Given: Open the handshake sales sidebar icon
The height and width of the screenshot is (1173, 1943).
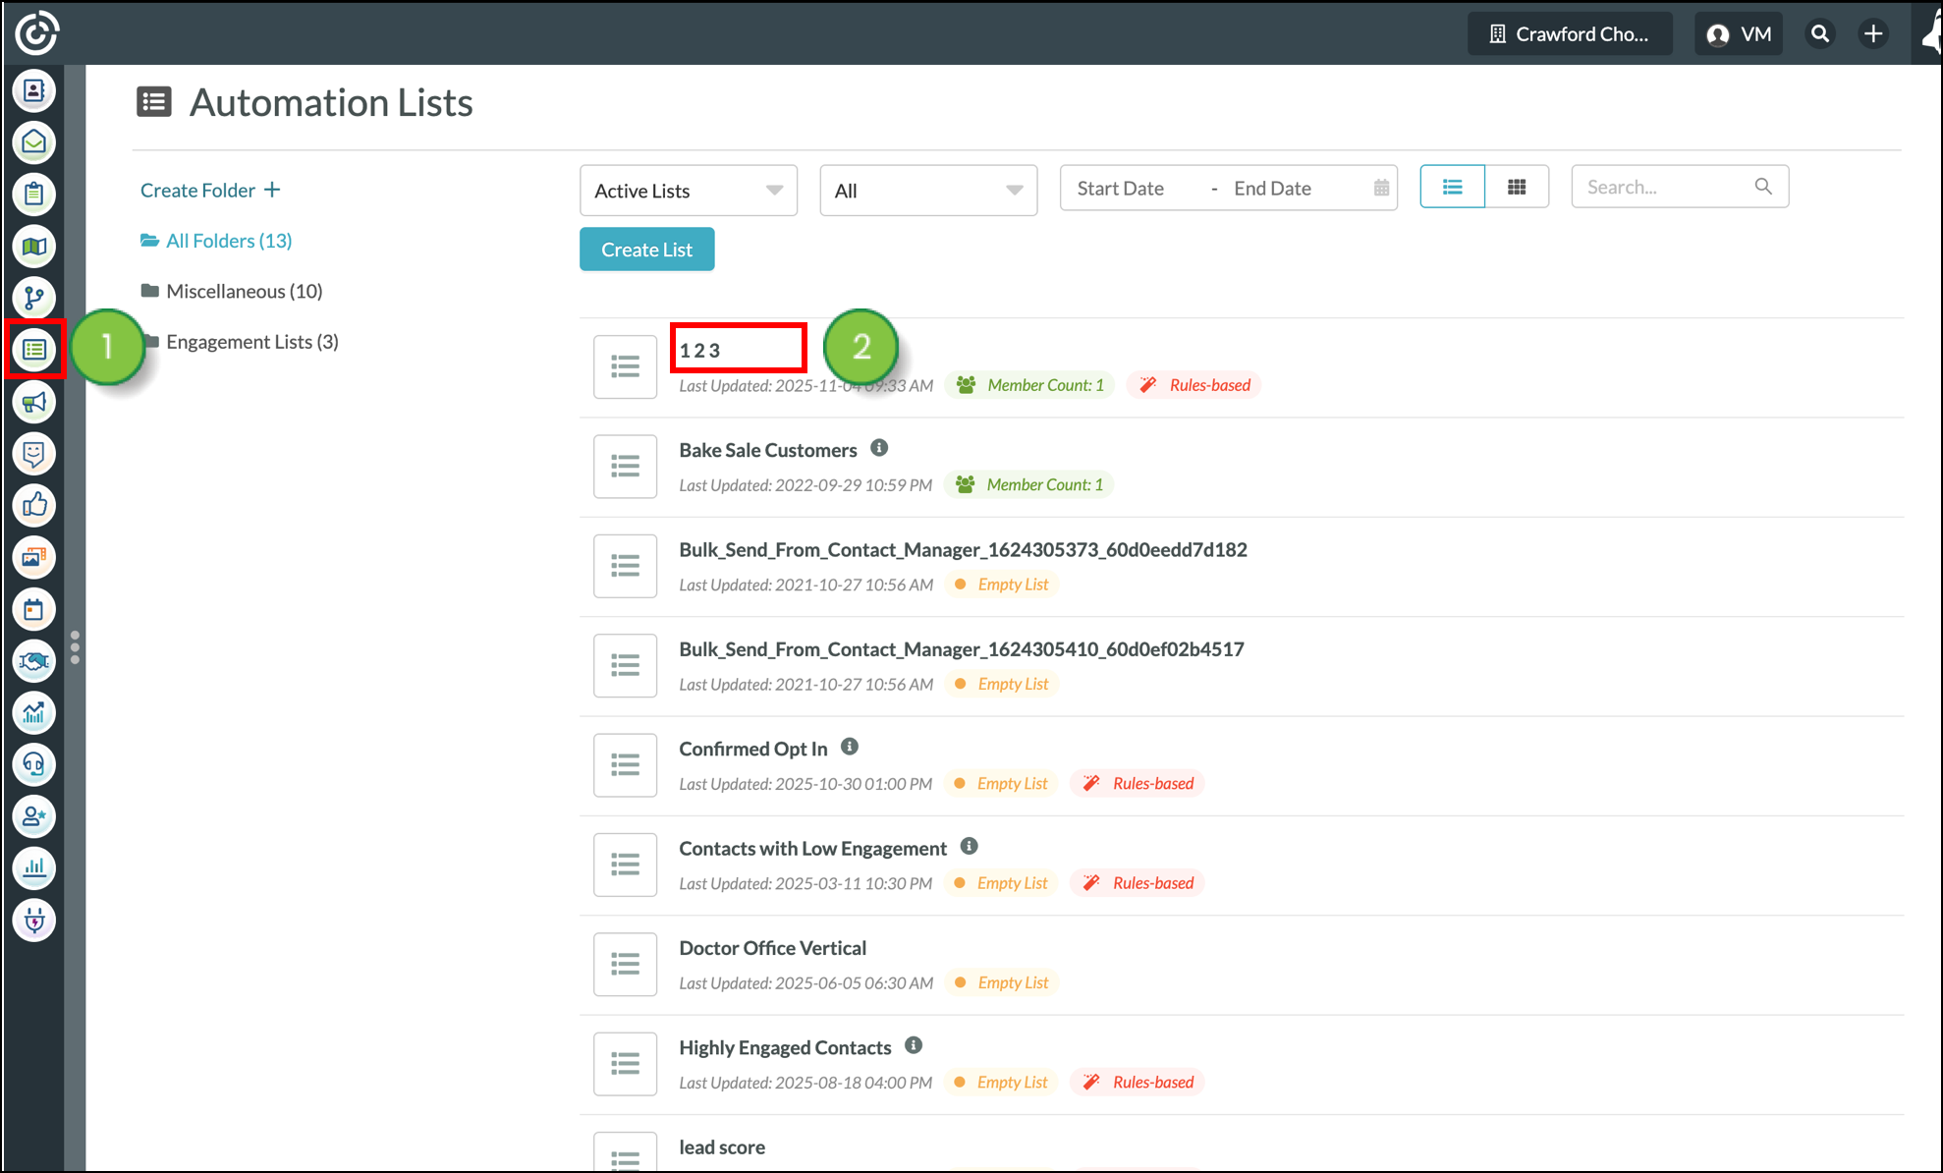Looking at the screenshot, I should coord(34,661).
